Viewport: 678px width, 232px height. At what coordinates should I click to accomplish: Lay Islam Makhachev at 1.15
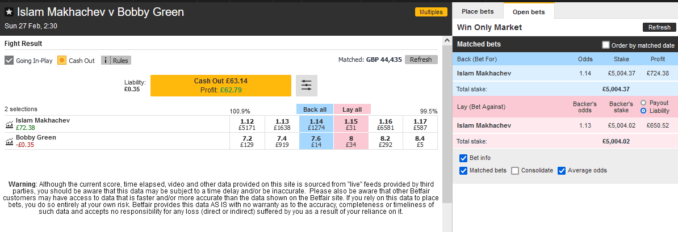coord(351,124)
